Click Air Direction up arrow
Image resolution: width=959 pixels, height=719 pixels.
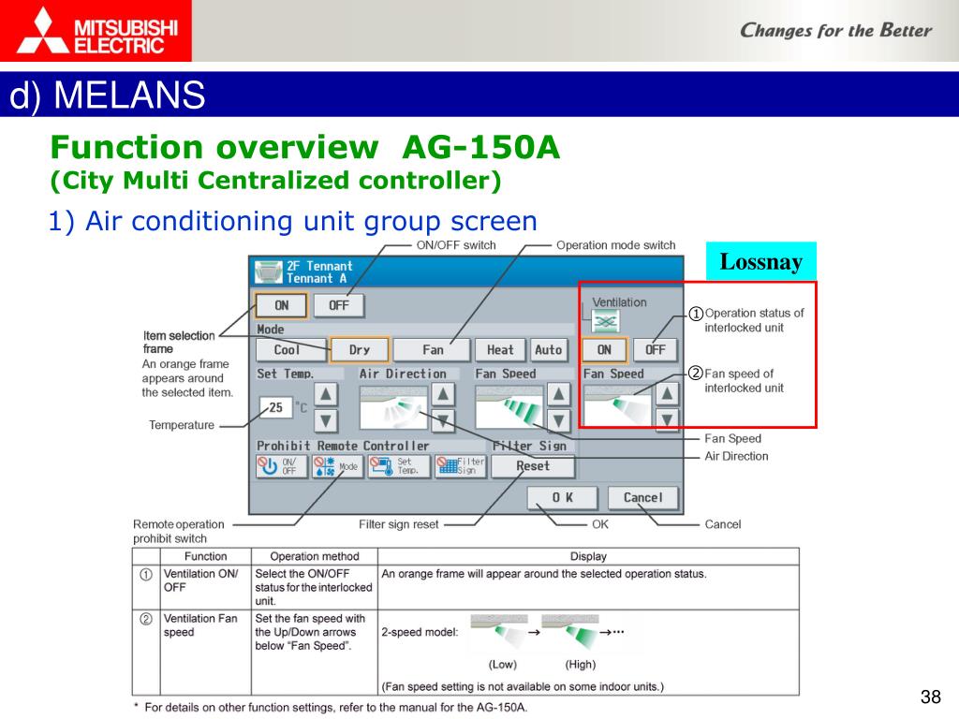[443, 394]
